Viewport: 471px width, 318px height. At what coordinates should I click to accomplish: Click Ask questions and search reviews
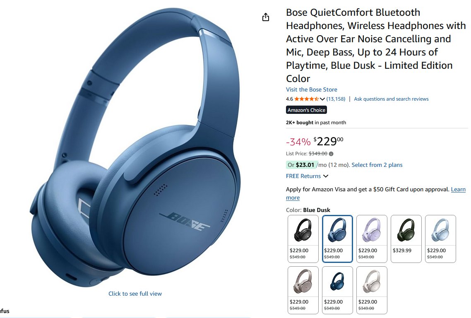pyautogui.click(x=391, y=99)
